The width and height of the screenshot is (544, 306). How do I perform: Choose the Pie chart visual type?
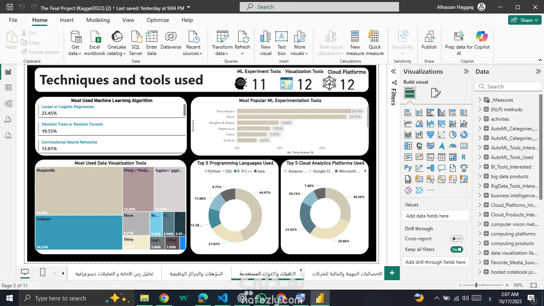pyautogui.click(x=453, y=135)
